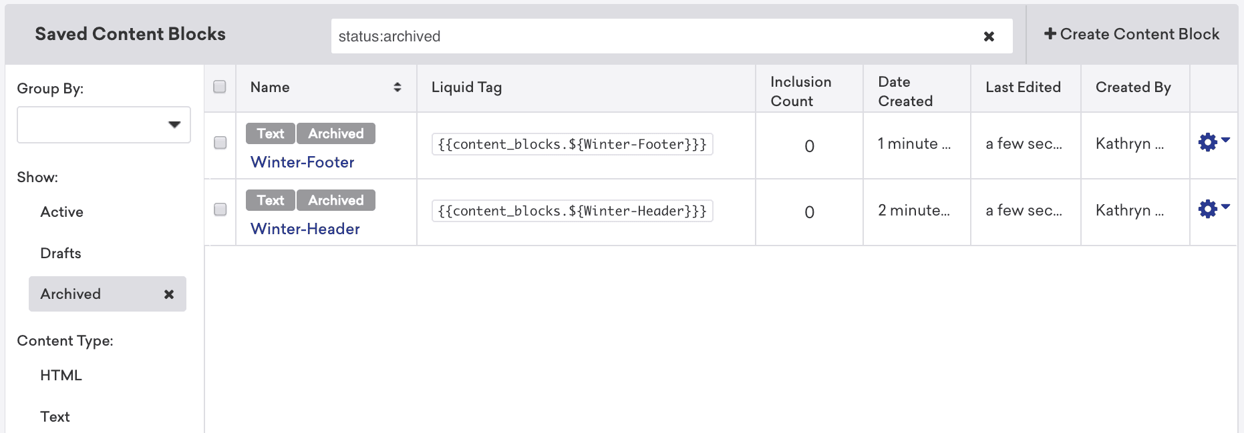
Task: Click the Archived tag on Winter-Footer
Action: [x=335, y=133]
